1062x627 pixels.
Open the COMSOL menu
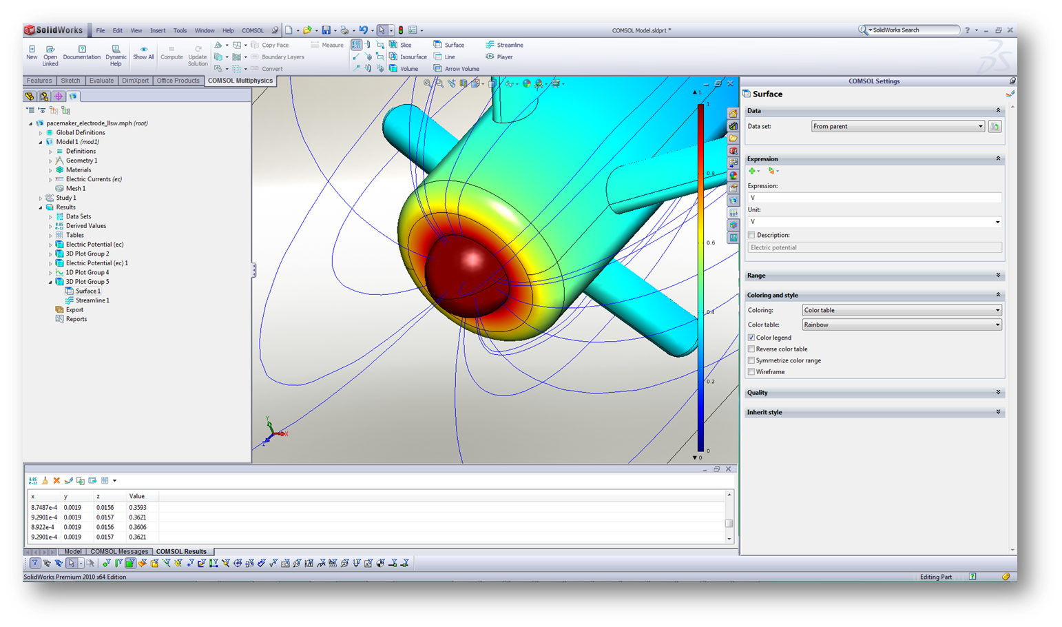[x=253, y=30]
